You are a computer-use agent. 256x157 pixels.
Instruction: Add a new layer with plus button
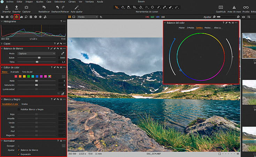pos(101,17)
